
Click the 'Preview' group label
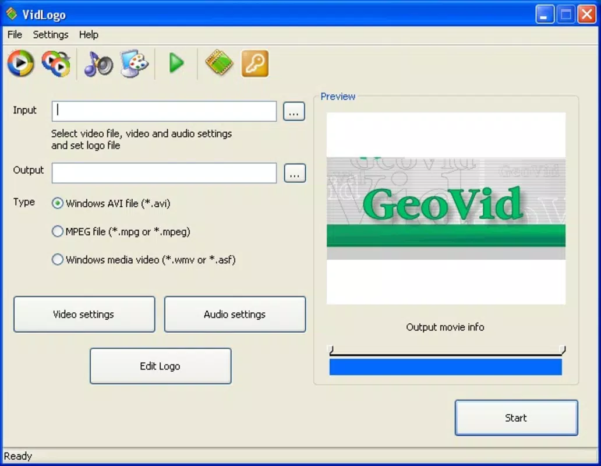[x=338, y=97]
